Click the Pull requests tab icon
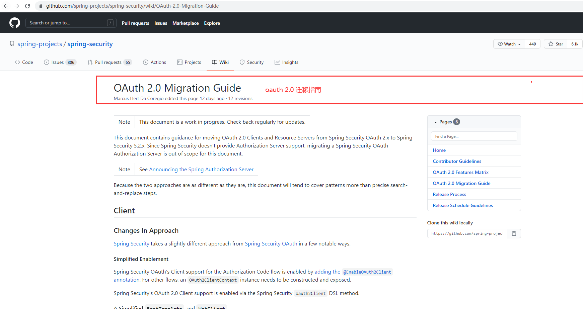Screen dimensions: 583x309 coord(90,62)
